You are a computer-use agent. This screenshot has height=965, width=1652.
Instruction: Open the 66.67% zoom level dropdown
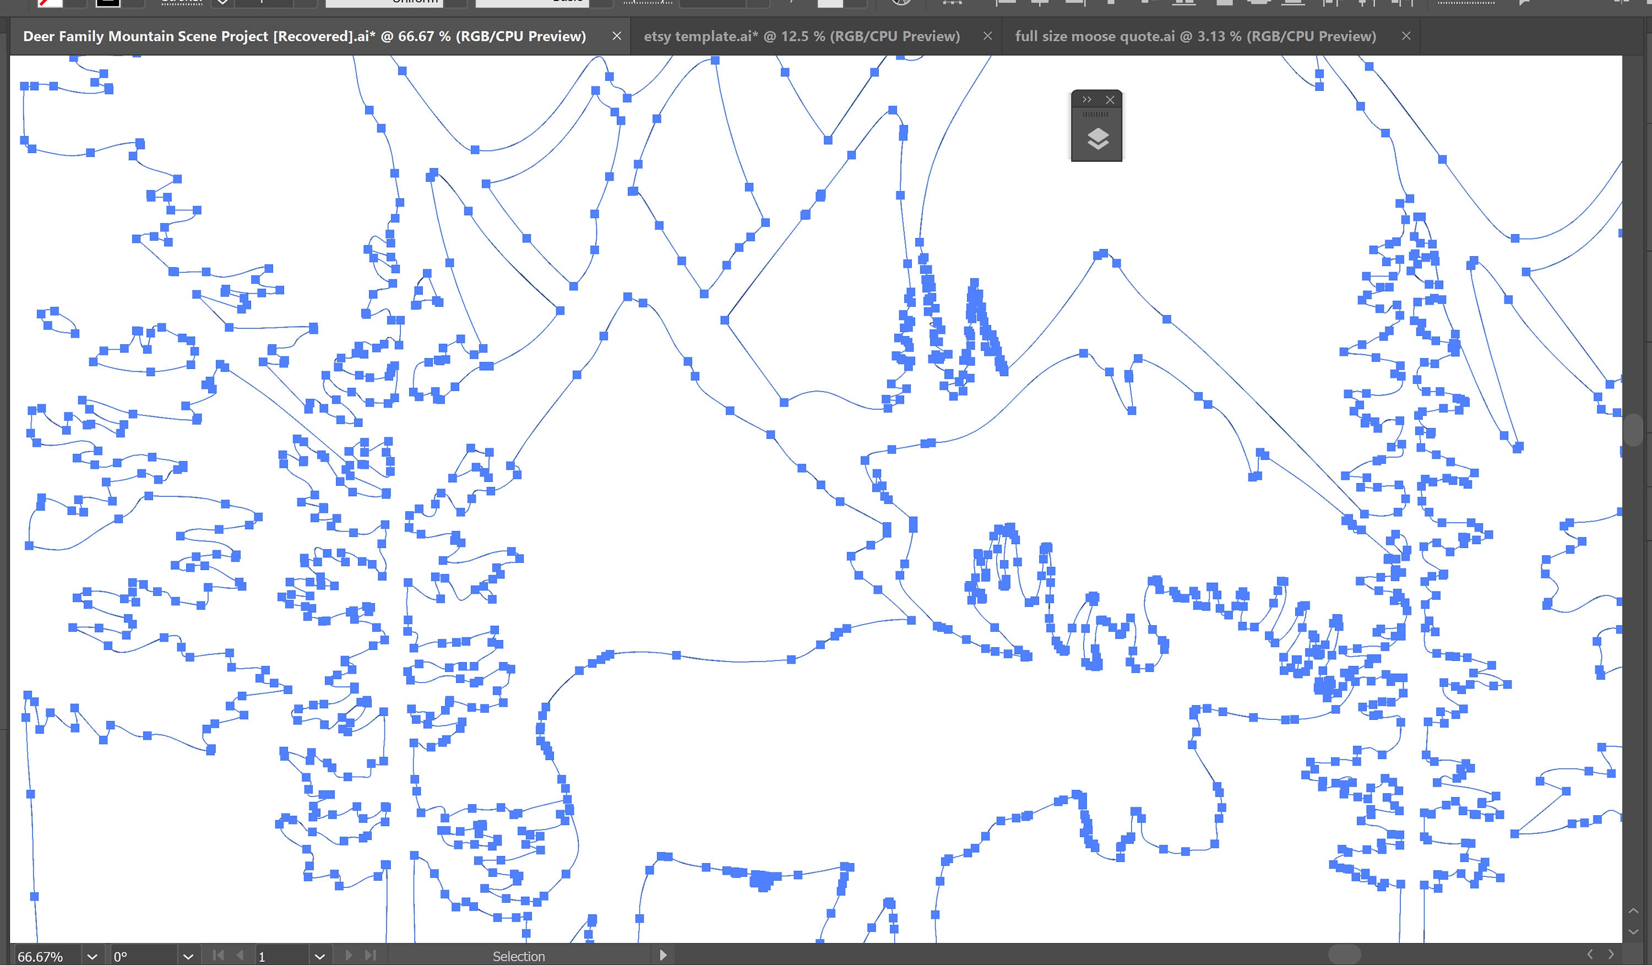click(x=92, y=956)
